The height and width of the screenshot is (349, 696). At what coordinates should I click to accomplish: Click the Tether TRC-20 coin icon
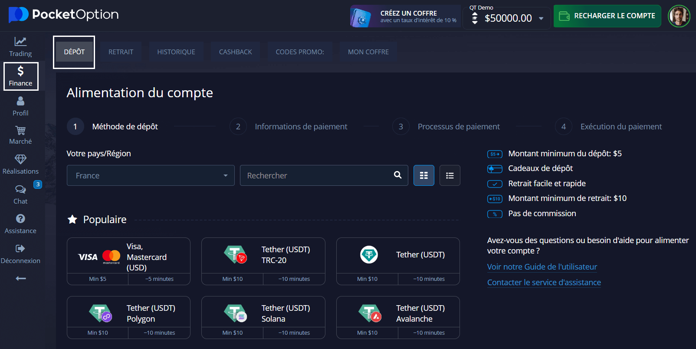click(x=235, y=255)
